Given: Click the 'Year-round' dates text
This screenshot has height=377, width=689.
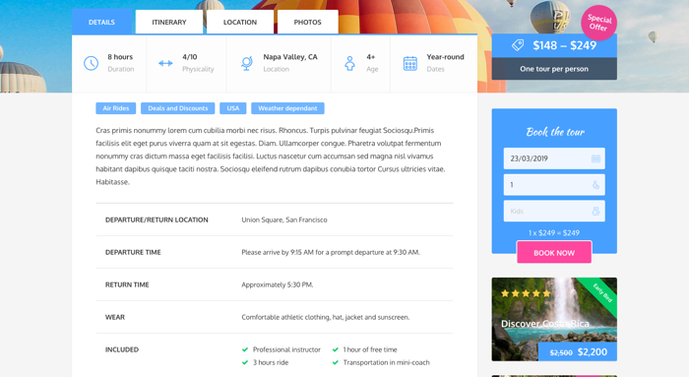Looking at the screenshot, I should tap(445, 57).
